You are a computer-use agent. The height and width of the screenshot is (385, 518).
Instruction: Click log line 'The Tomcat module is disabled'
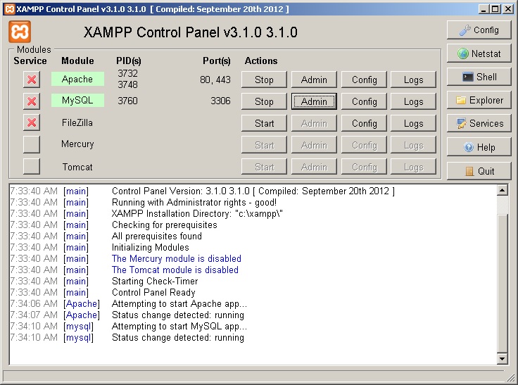click(175, 270)
